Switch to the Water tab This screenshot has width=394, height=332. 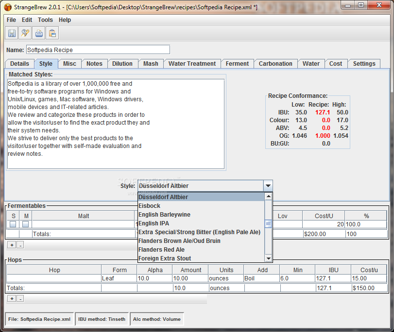point(311,64)
